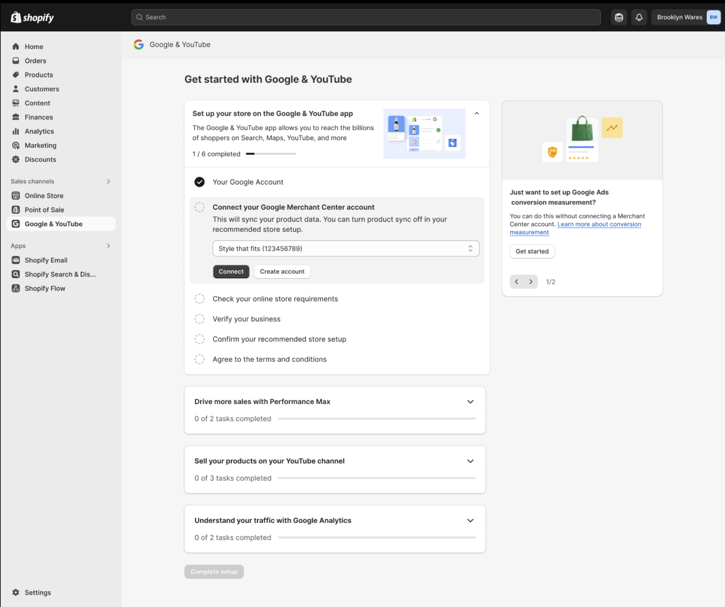
Task: Click the Discounts badge icon
Action: [x=15, y=159]
